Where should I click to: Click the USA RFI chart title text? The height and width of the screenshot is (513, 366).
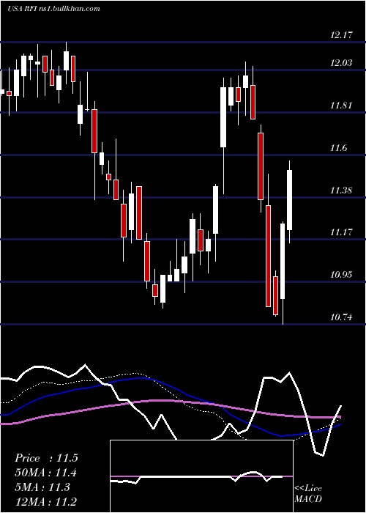click(x=53, y=9)
